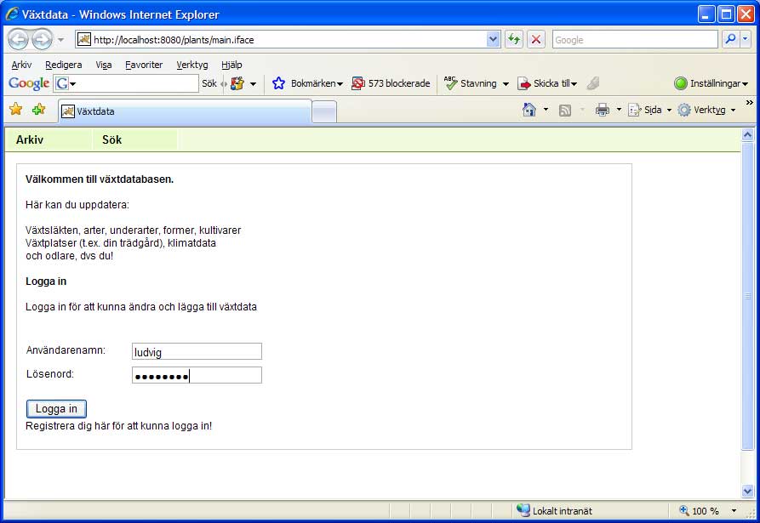
Task: Open a new blank tab
Action: point(325,112)
